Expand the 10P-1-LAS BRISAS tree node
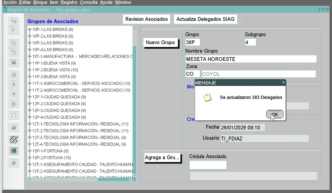The height and width of the screenshot is (193, 332). [x=30, y=30]
